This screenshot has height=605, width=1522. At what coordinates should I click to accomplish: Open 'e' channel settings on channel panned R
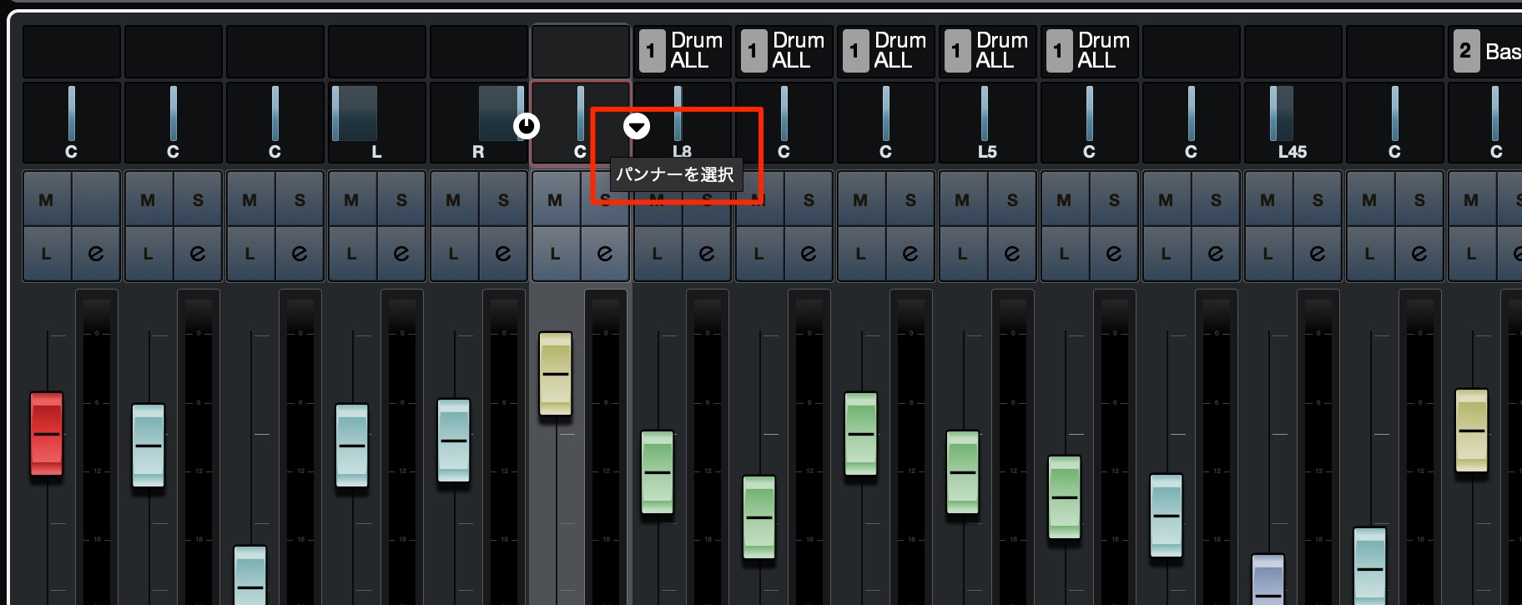tap(503, 253)
